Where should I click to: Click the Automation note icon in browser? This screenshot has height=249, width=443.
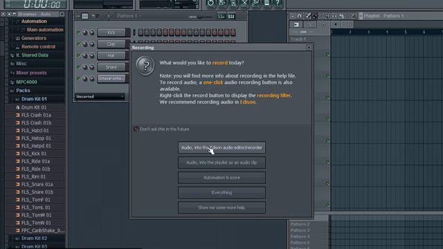click(17, 21)
